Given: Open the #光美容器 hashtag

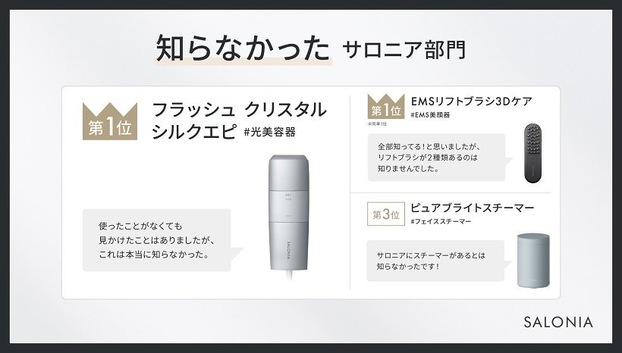Looking at the screenshot, I should click(270, 132).
